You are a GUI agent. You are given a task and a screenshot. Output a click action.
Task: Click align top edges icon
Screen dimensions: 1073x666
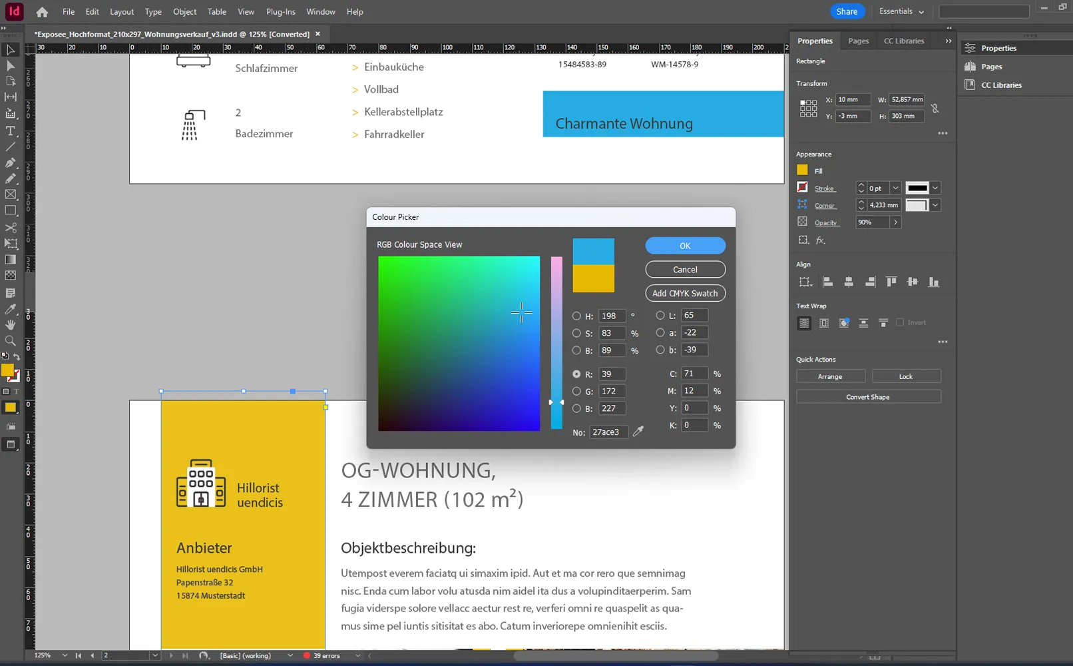pos(891,282)
